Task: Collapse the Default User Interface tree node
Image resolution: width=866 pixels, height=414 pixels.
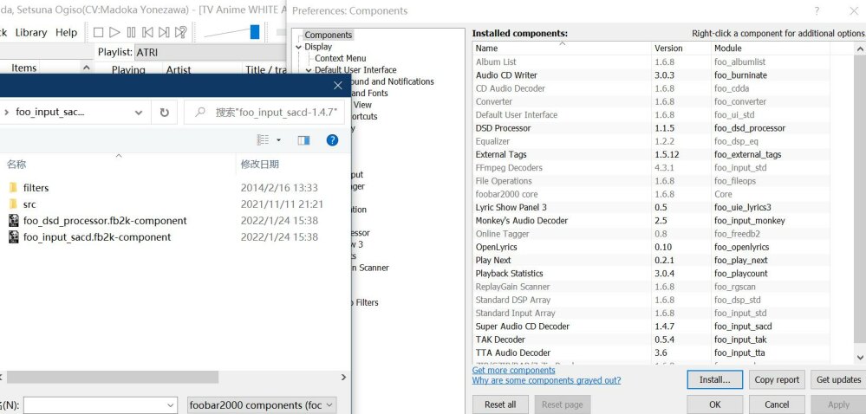Action: click(309, 70)
